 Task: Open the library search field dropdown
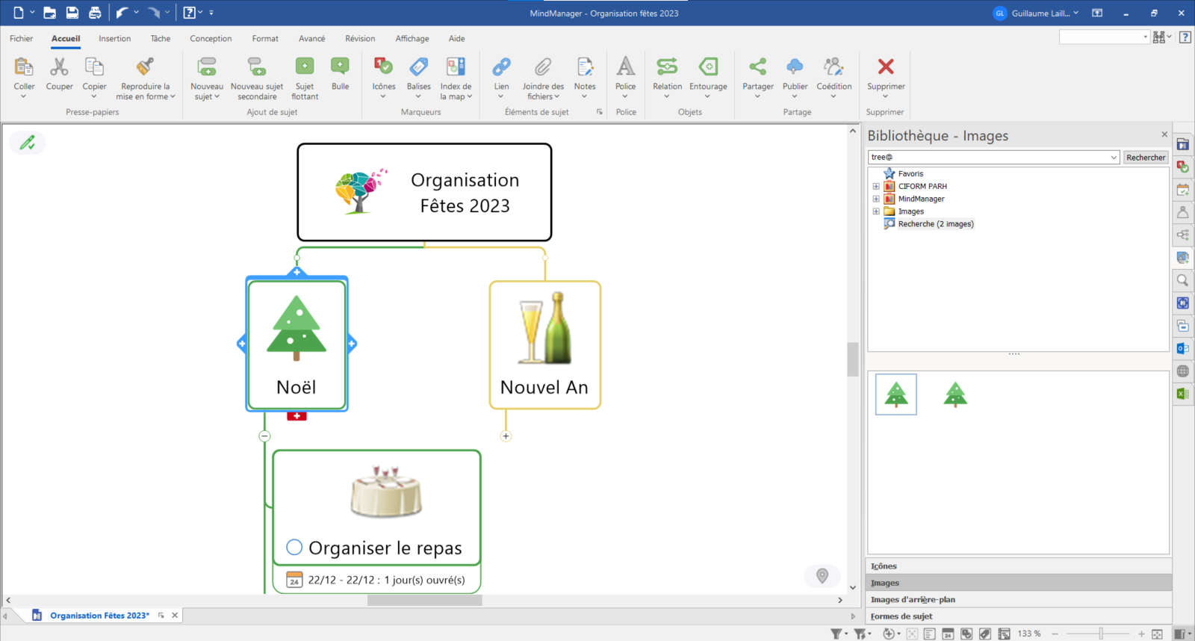1114,158
